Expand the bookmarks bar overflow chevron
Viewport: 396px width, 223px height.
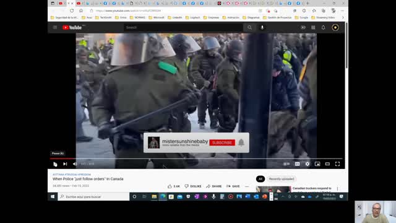point(343,17)
